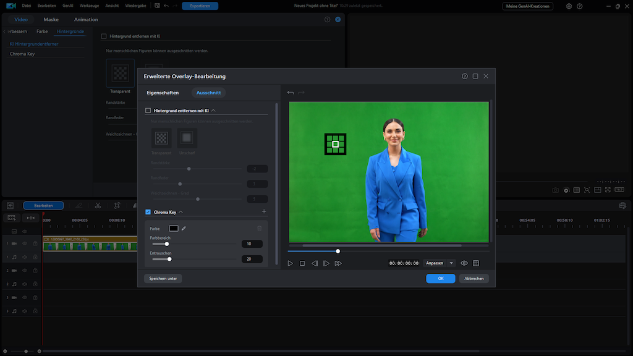Uncheck the Chroma Key checkbox

click(x=148, y=212)
